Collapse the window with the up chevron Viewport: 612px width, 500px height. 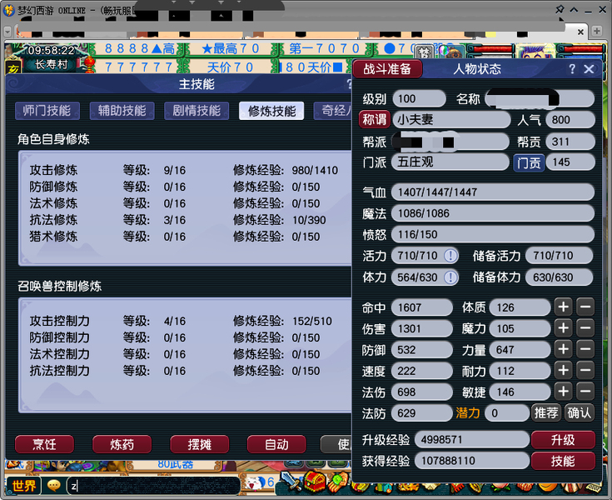(574, 10)
